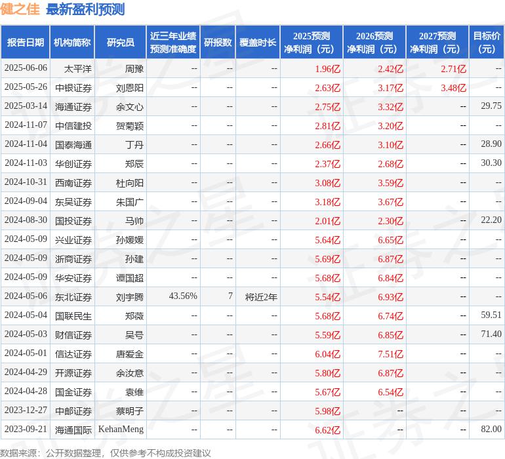Click analyst name 孙媛媛
505x459 pixels.
point(130,239)
